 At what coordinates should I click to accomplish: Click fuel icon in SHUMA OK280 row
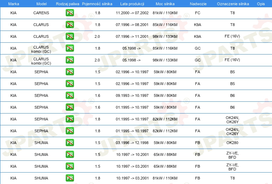click(70, 143)
